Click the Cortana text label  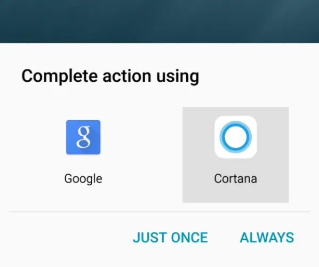click(x=236, y=178)
